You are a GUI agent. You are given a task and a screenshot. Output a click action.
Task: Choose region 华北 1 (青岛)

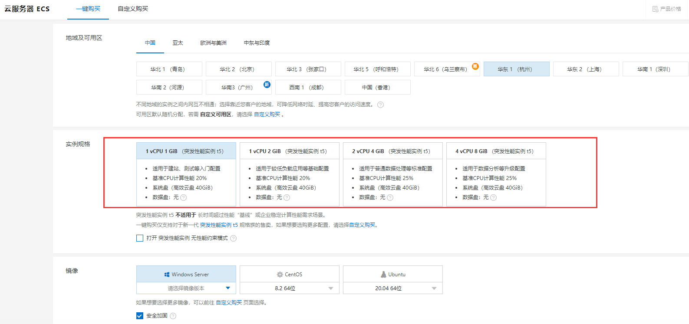pyautogui.click(x=169, y=69)
